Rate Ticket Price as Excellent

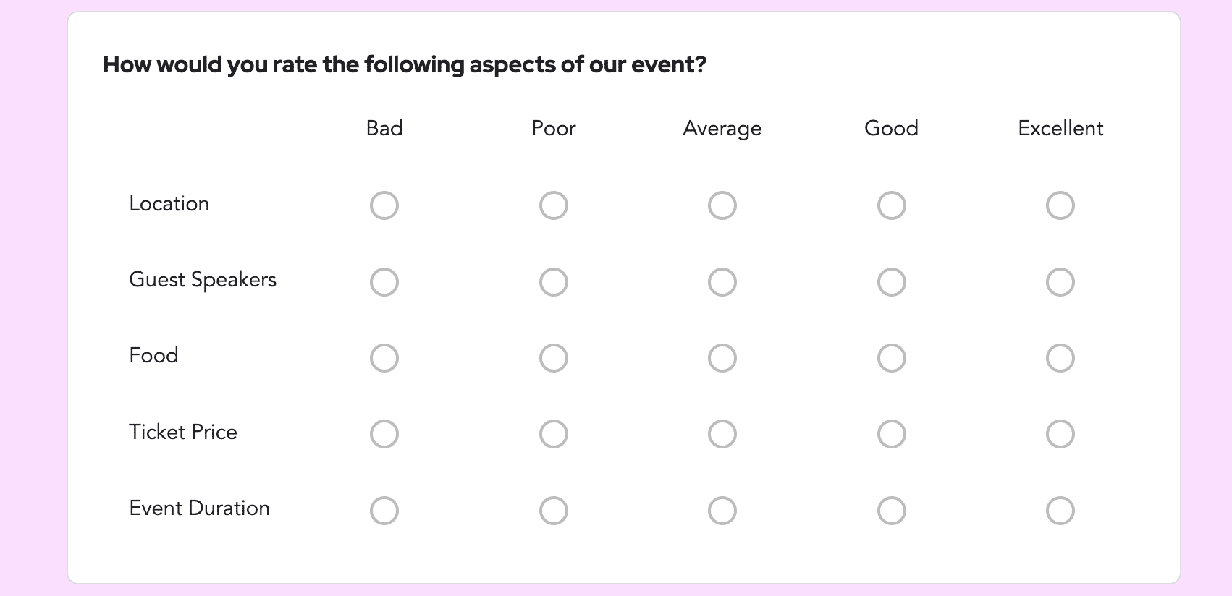1060,433
